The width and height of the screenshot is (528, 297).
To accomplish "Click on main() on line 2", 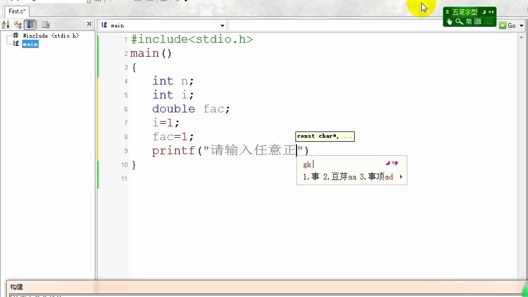I will (x=151, y=53).
